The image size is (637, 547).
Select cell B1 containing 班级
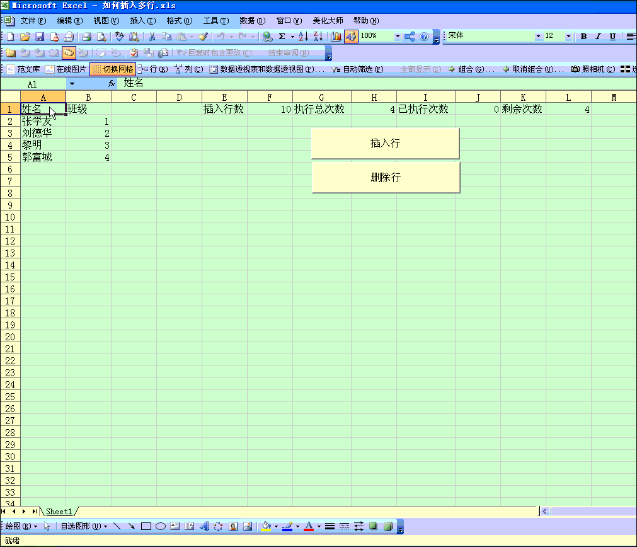click(88, 109)
